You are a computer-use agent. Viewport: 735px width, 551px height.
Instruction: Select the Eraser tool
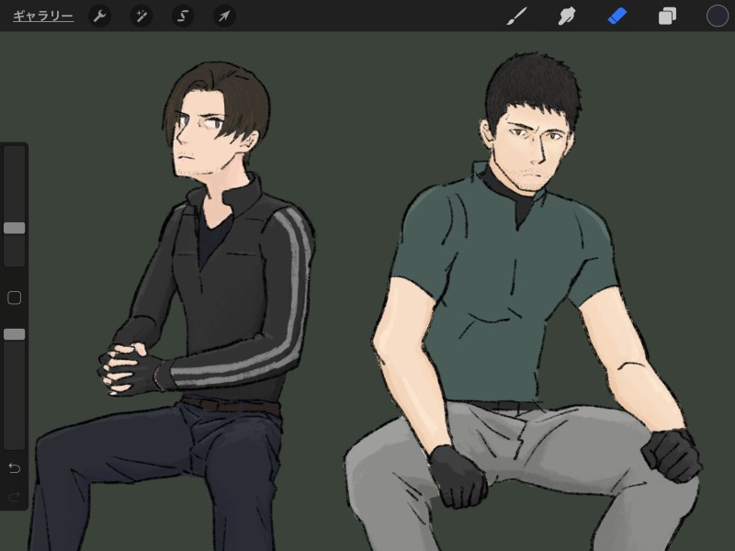[616, 17]
